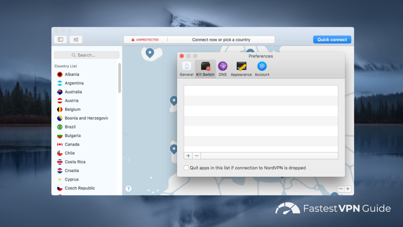Image resolution: width=403 pixels, height=227 pixels.
Task: Click 'Connect now or pick a country' text
Action: tap(221, 40)
